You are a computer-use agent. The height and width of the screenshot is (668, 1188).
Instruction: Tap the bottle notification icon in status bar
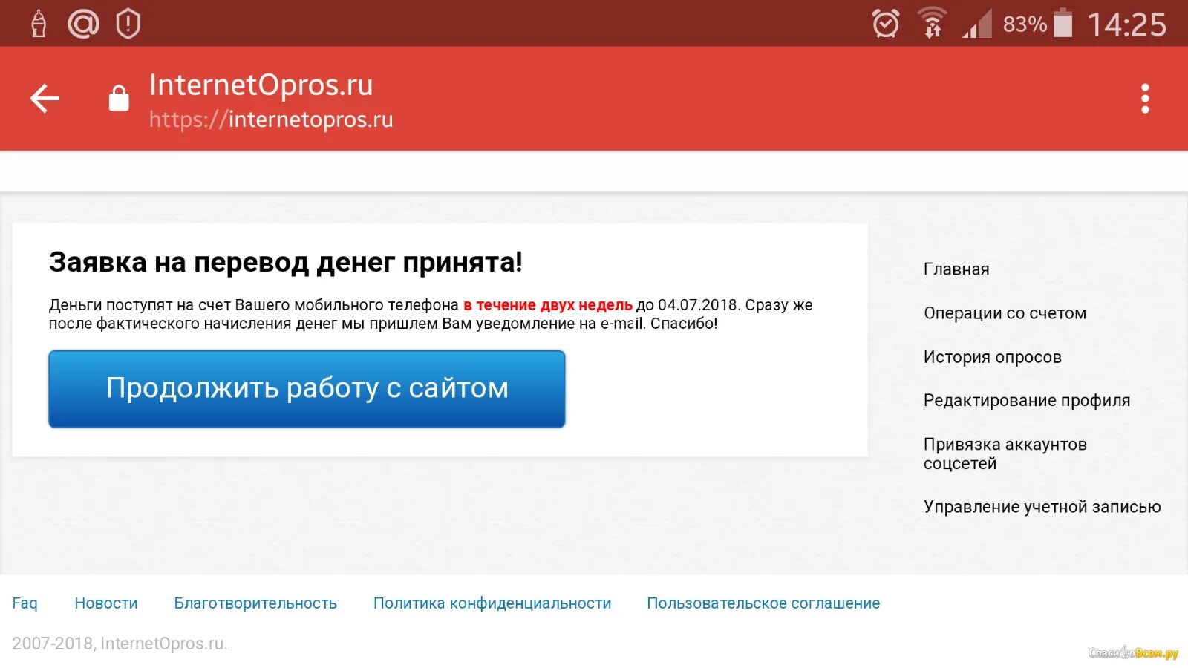pos(39,24)
